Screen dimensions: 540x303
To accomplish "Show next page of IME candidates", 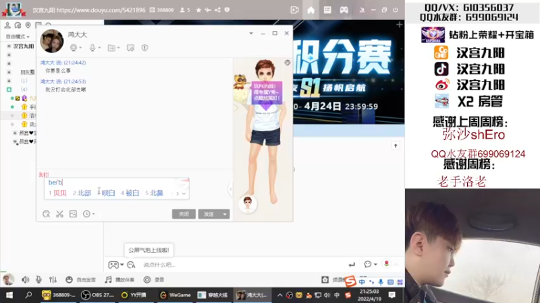I will tap(178, 193).
